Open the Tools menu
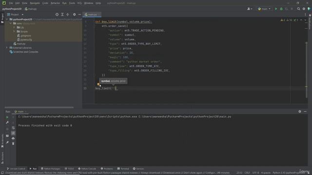 click(x=72, y=3)
